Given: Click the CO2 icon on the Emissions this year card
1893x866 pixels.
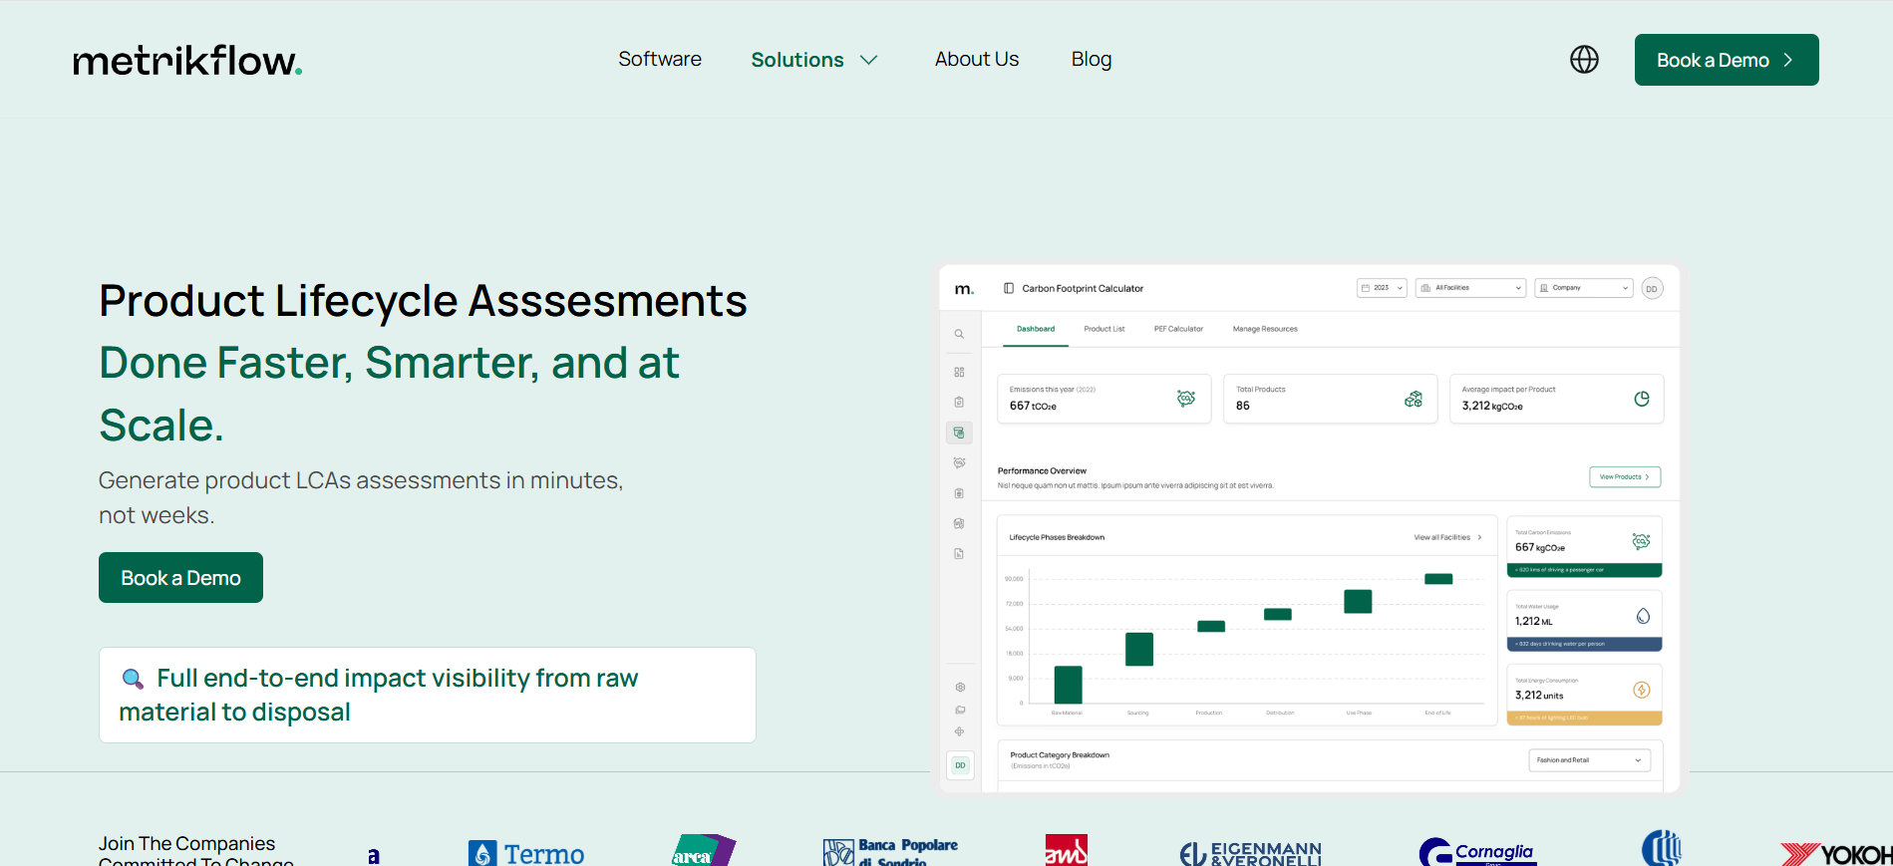Looking at the screenshot, I should pos(1186,399).
